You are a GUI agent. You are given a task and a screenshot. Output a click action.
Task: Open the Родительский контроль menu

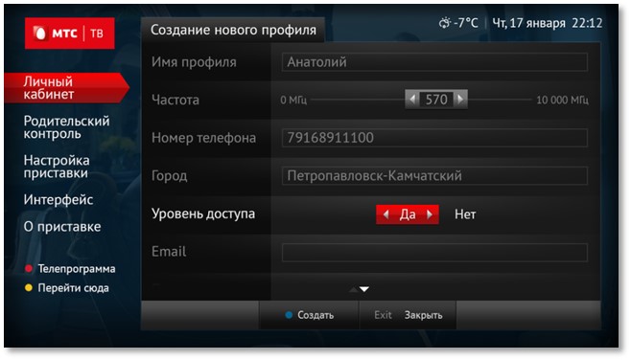pos(66,127)
